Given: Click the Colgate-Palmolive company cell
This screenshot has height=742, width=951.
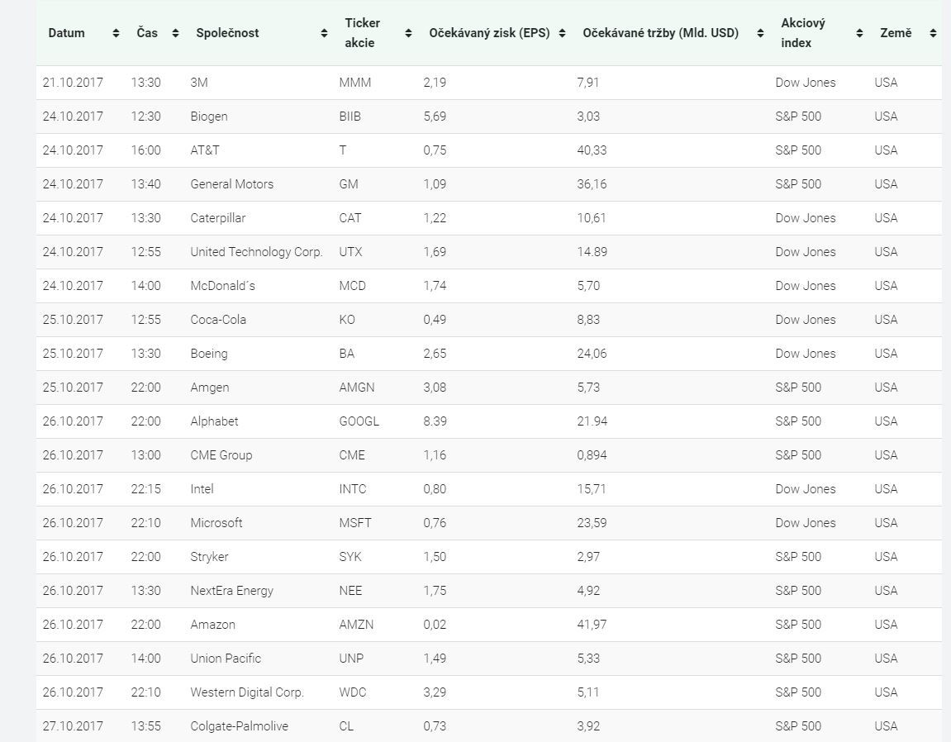Looking at the screenshot, I should 239,726.
